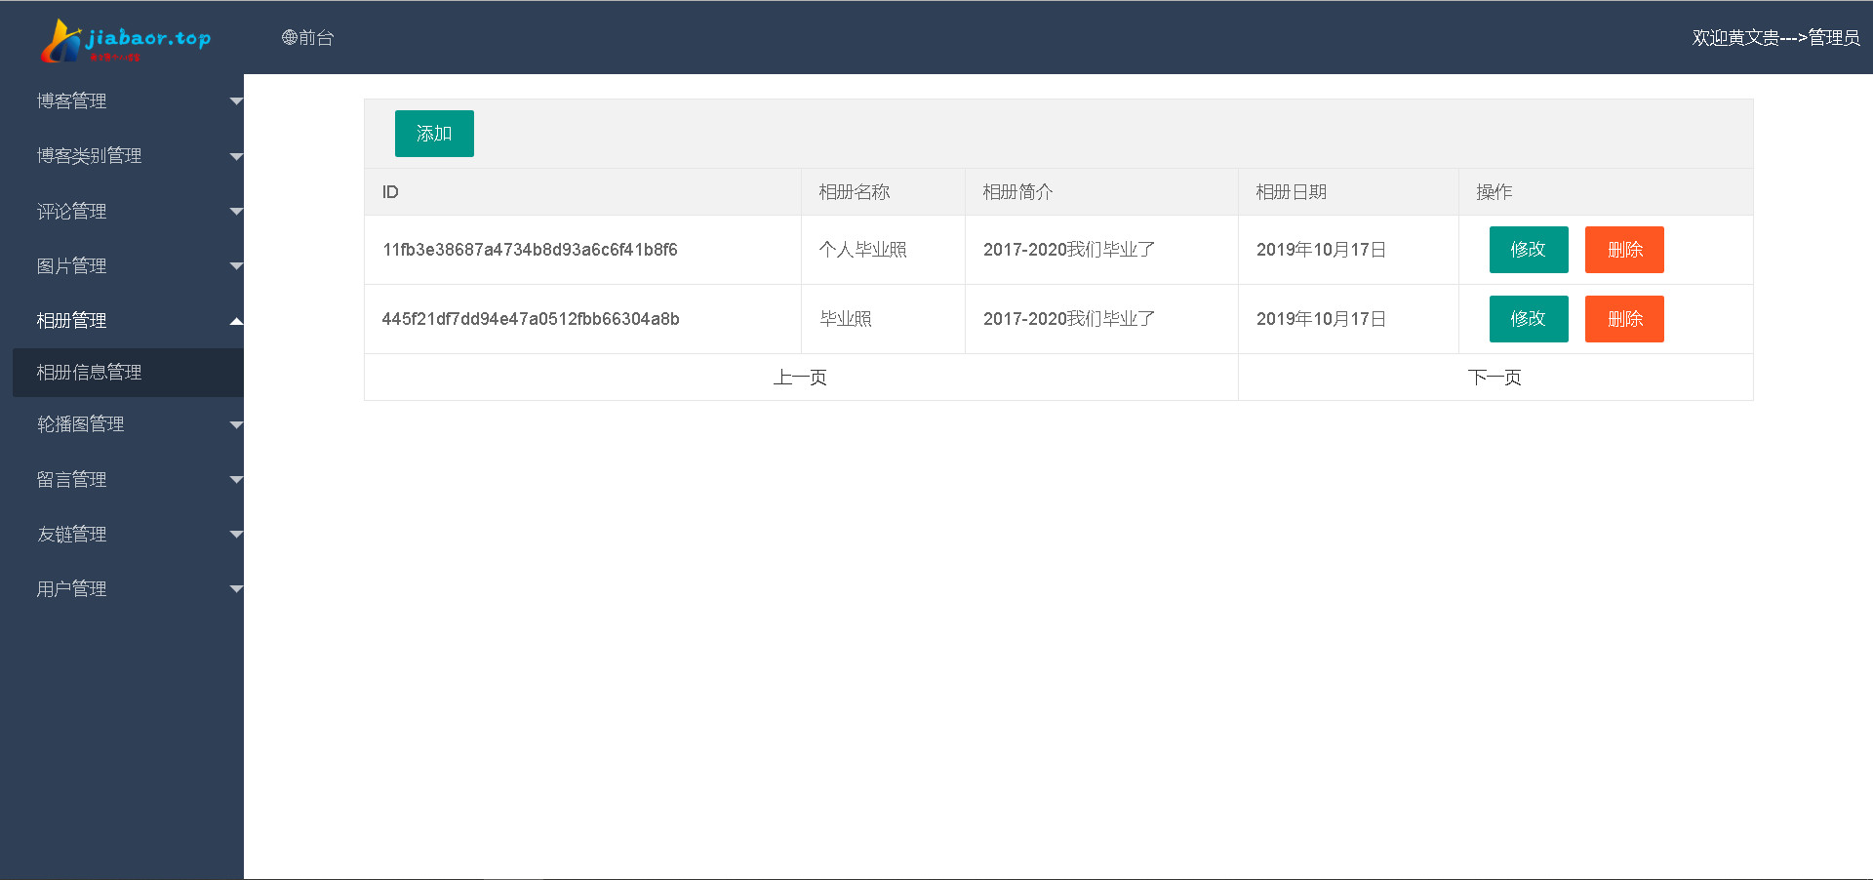This screenshot has height=880, width=1873.
Task: Open the 留言管理 sidebar menu
Action: pos(71,479)
